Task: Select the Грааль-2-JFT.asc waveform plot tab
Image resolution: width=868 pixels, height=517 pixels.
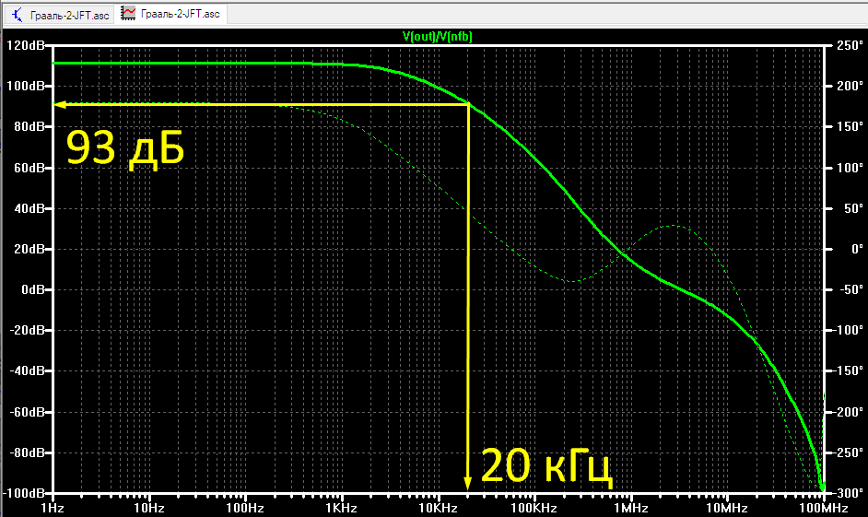Action: 171,14
